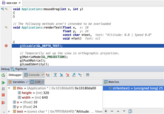Click the Step Over debugger icon
Image resolution: width=164 pixels, height=114 pixels.
tap(55, 75)
